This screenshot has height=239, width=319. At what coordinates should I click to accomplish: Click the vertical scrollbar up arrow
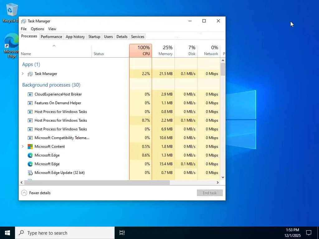tap(223, 60)
